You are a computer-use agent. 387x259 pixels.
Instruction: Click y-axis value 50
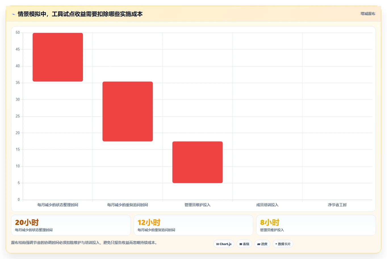click(x=18, y=33)
